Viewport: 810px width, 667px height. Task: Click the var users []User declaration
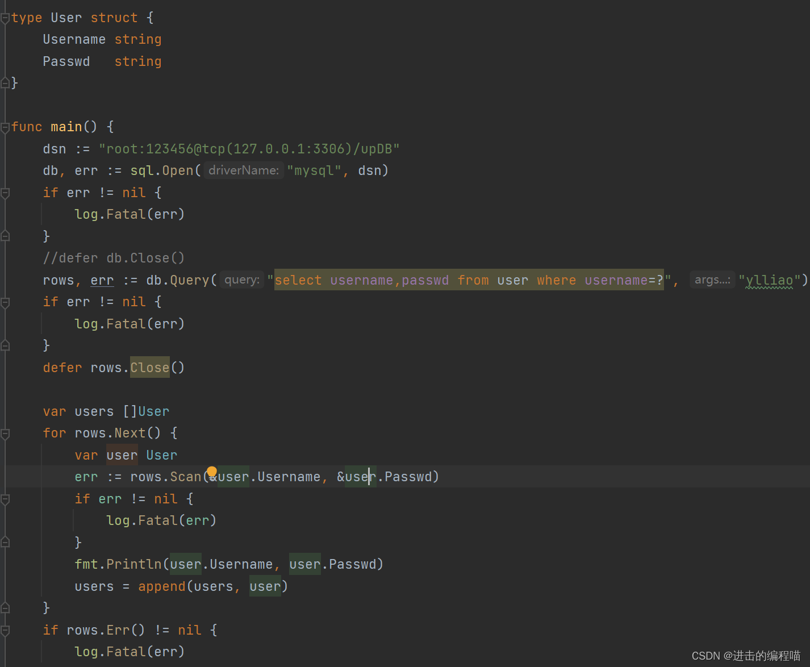106,411
